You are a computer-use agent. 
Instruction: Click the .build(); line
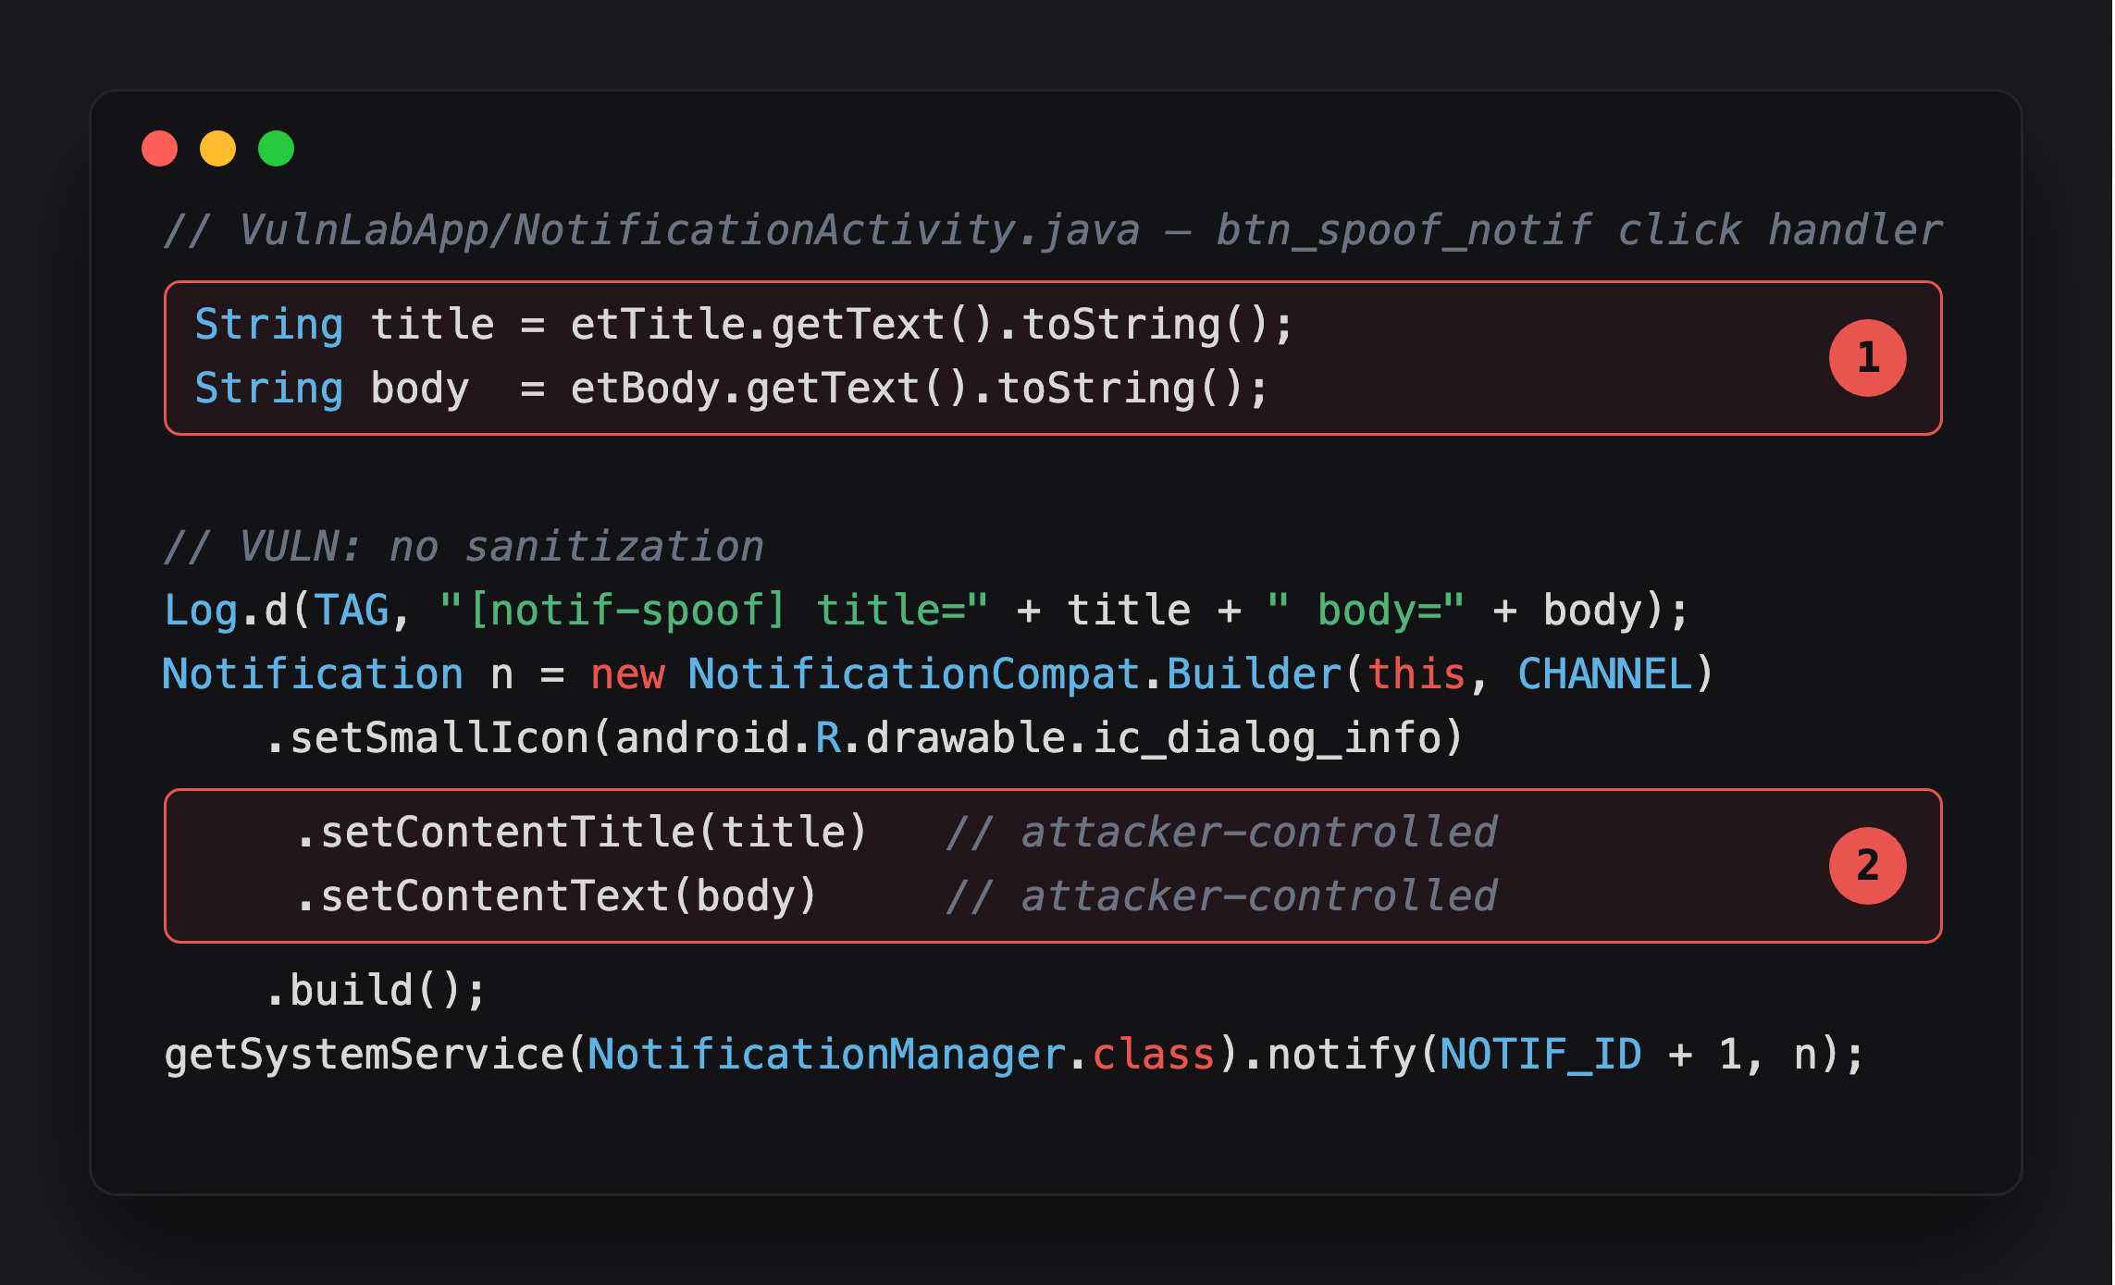pos(375,991)
